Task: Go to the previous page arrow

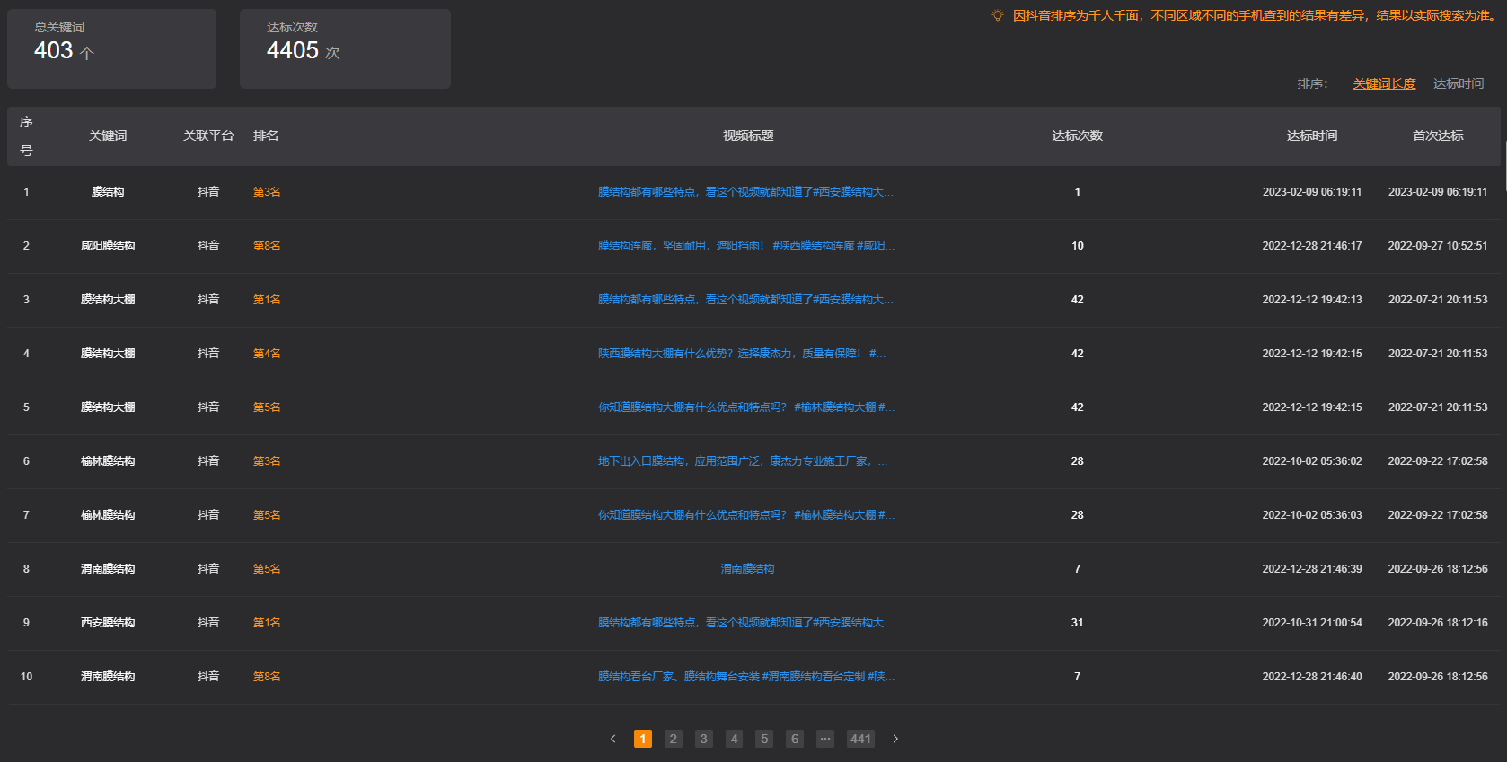Action: (612, 739)
